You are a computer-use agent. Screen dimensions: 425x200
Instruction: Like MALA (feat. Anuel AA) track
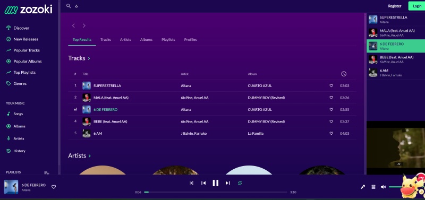331,98
